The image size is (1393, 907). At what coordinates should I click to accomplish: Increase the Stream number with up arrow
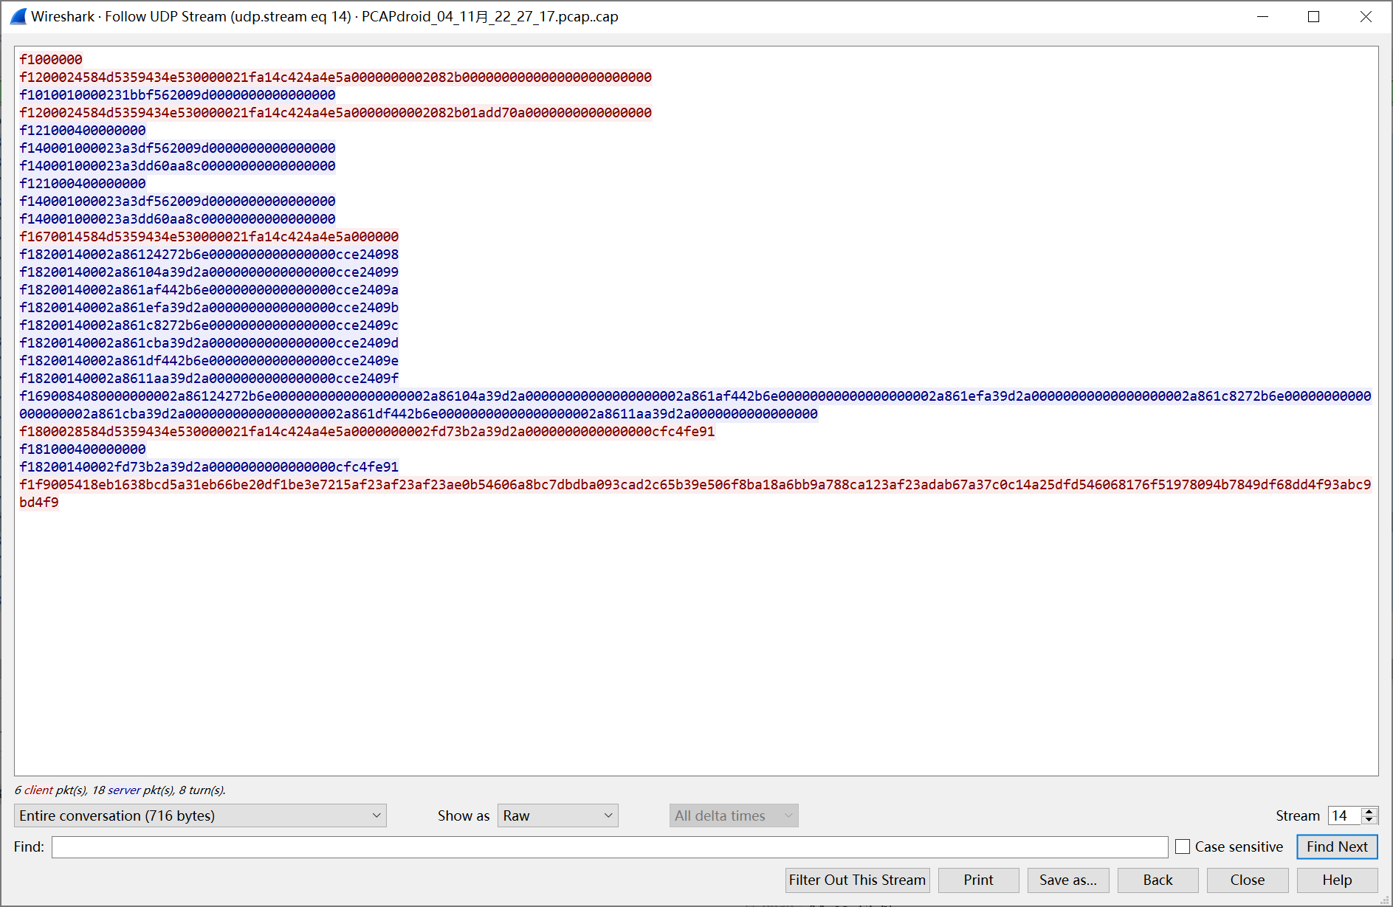(x=1369, y=811)
